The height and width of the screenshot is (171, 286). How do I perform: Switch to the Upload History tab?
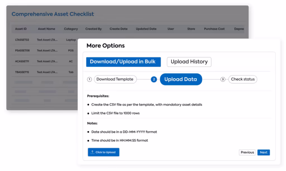(189, 62)
